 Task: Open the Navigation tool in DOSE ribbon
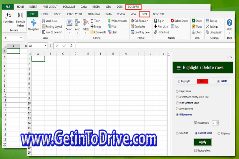point(34,25)
